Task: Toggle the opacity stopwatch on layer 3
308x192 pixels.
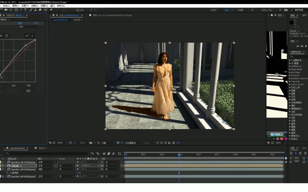Action: (x=7, y=173)
